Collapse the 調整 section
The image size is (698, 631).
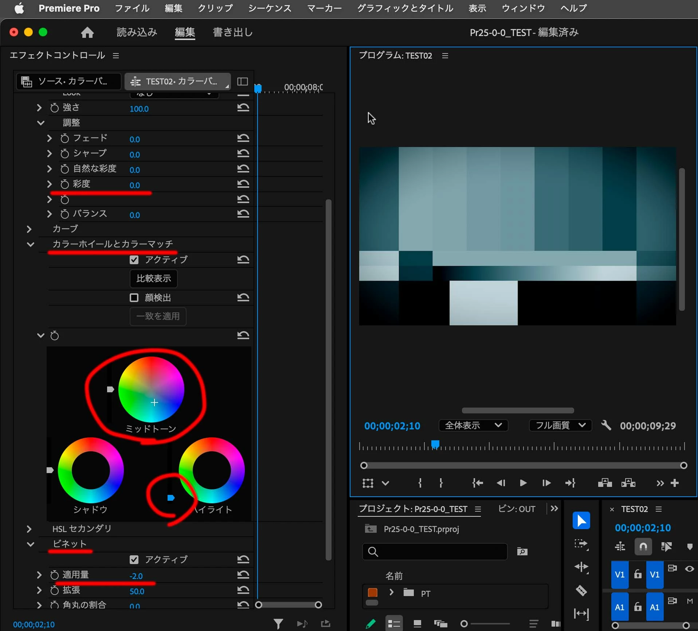(x=41, y=123)
